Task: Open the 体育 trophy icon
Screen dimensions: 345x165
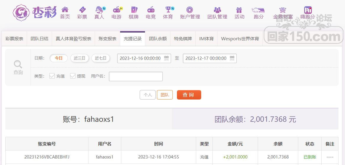Action: pos(169,10)
